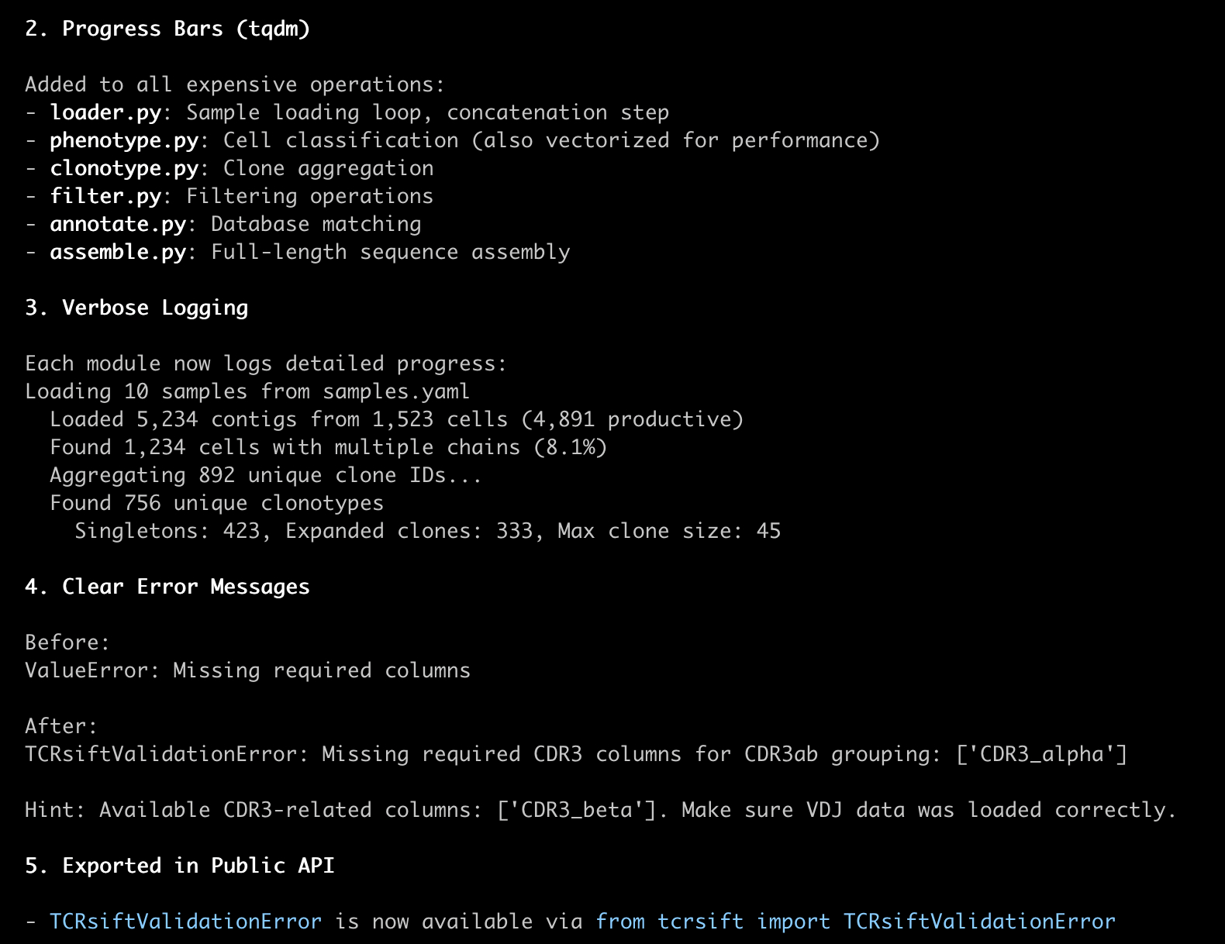The image size is (1225, 944).
Task: Click the phenotype.py filename
Action: (124, 140)
